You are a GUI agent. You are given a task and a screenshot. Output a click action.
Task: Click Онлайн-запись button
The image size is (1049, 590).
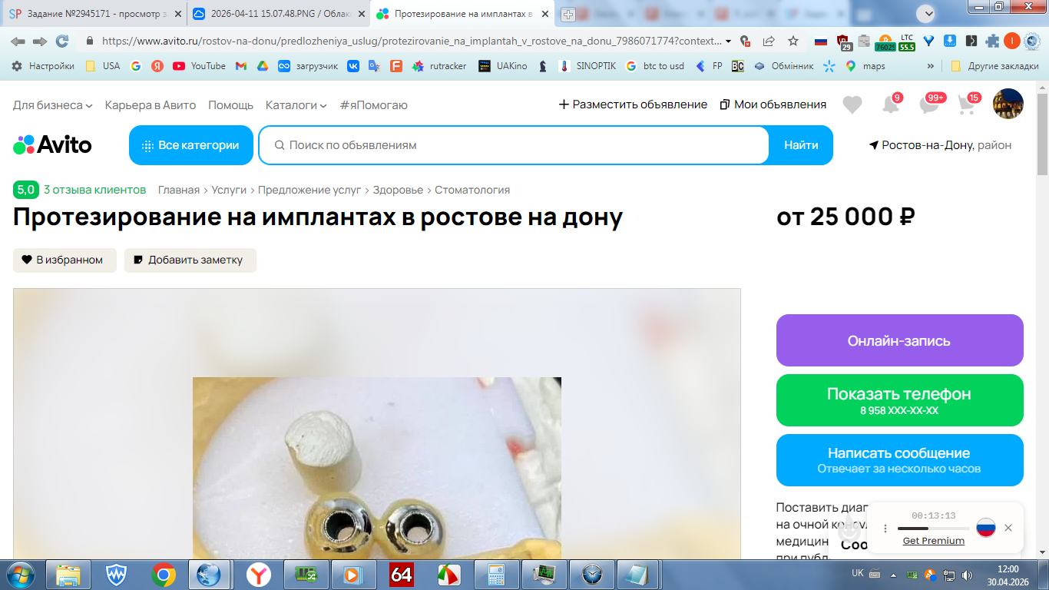[900, 340]
